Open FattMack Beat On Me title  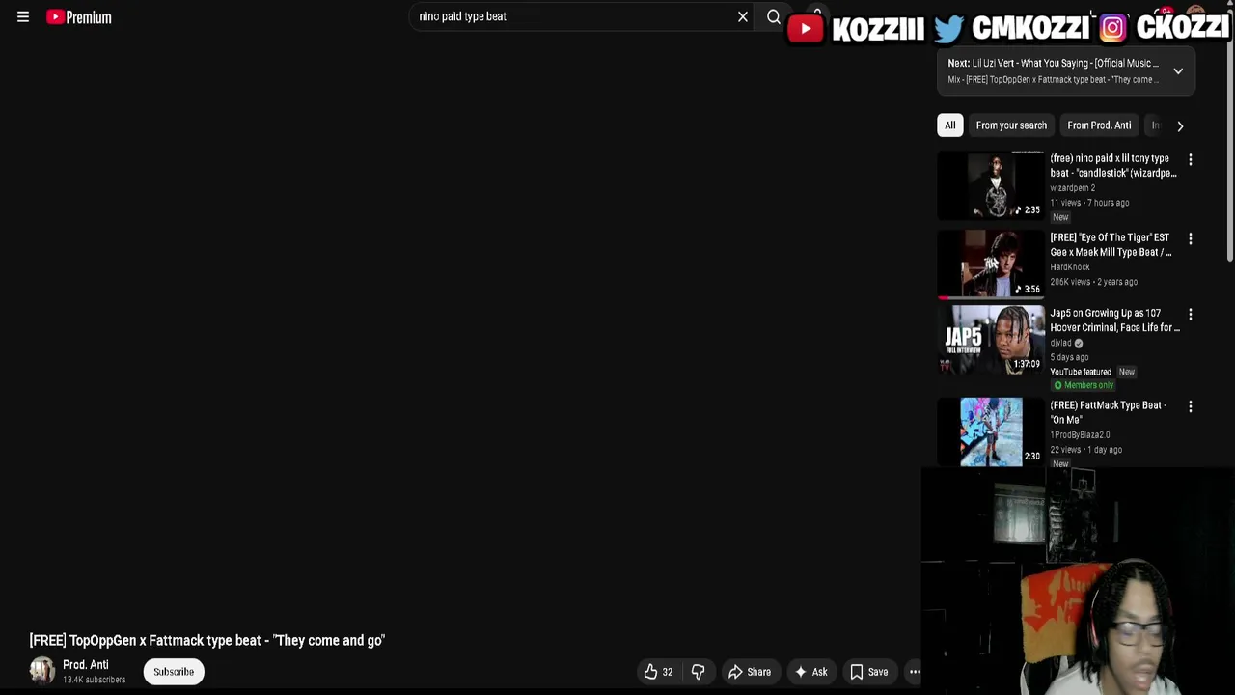[1108, 413]
